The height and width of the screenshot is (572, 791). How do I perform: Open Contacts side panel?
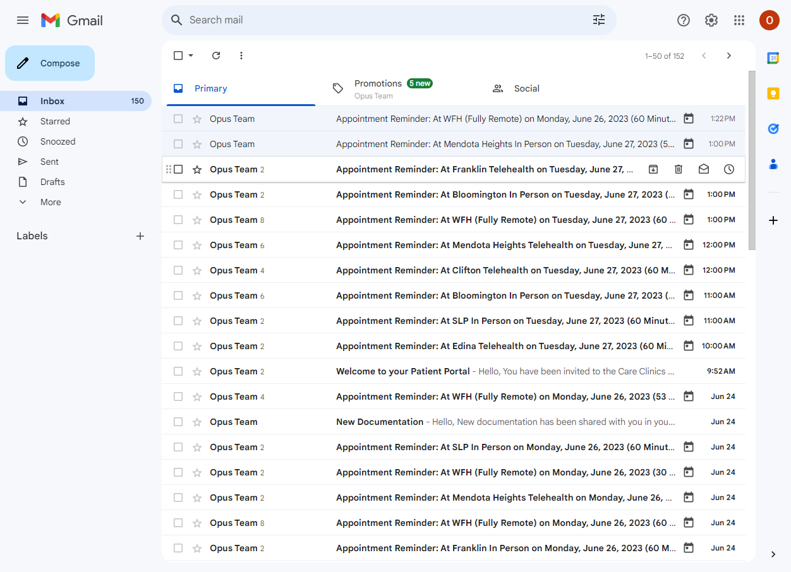click(x=773, y=164)
